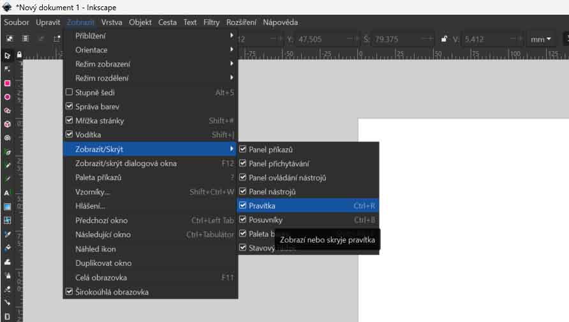The height and width of the screenshot is (322, 569).
Task: Select the Ellipse tool
Action: (x=8, y=97)
